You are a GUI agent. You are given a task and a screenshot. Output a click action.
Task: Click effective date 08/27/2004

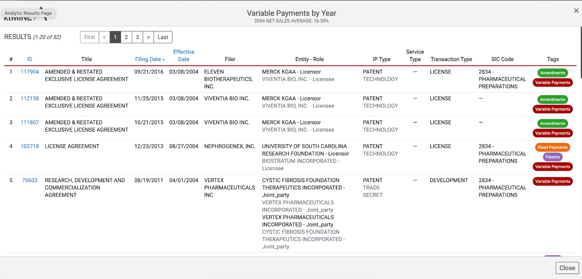(184, 146)
